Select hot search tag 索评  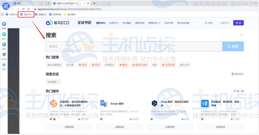(96, 65)
